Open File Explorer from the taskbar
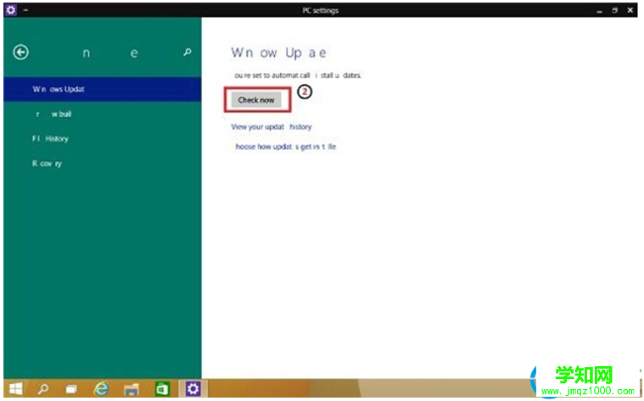Viewport: 644px width, 401px height. click(x=132, y=388)
